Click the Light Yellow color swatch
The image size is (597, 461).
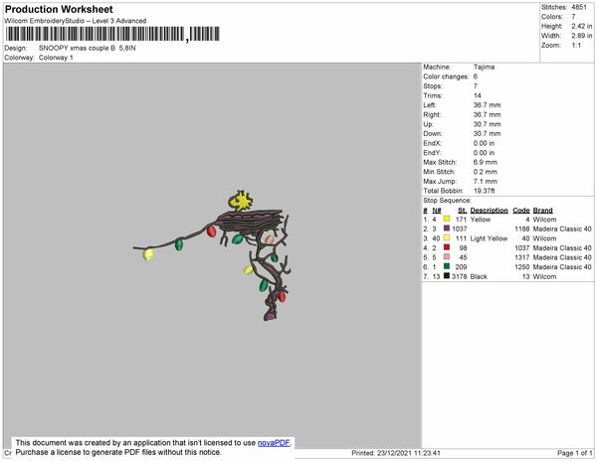[x=447, y=237]
